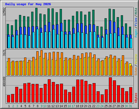Click the Pages / Files / Hits legend
The image size is (139, 109).
click(136, 23)
